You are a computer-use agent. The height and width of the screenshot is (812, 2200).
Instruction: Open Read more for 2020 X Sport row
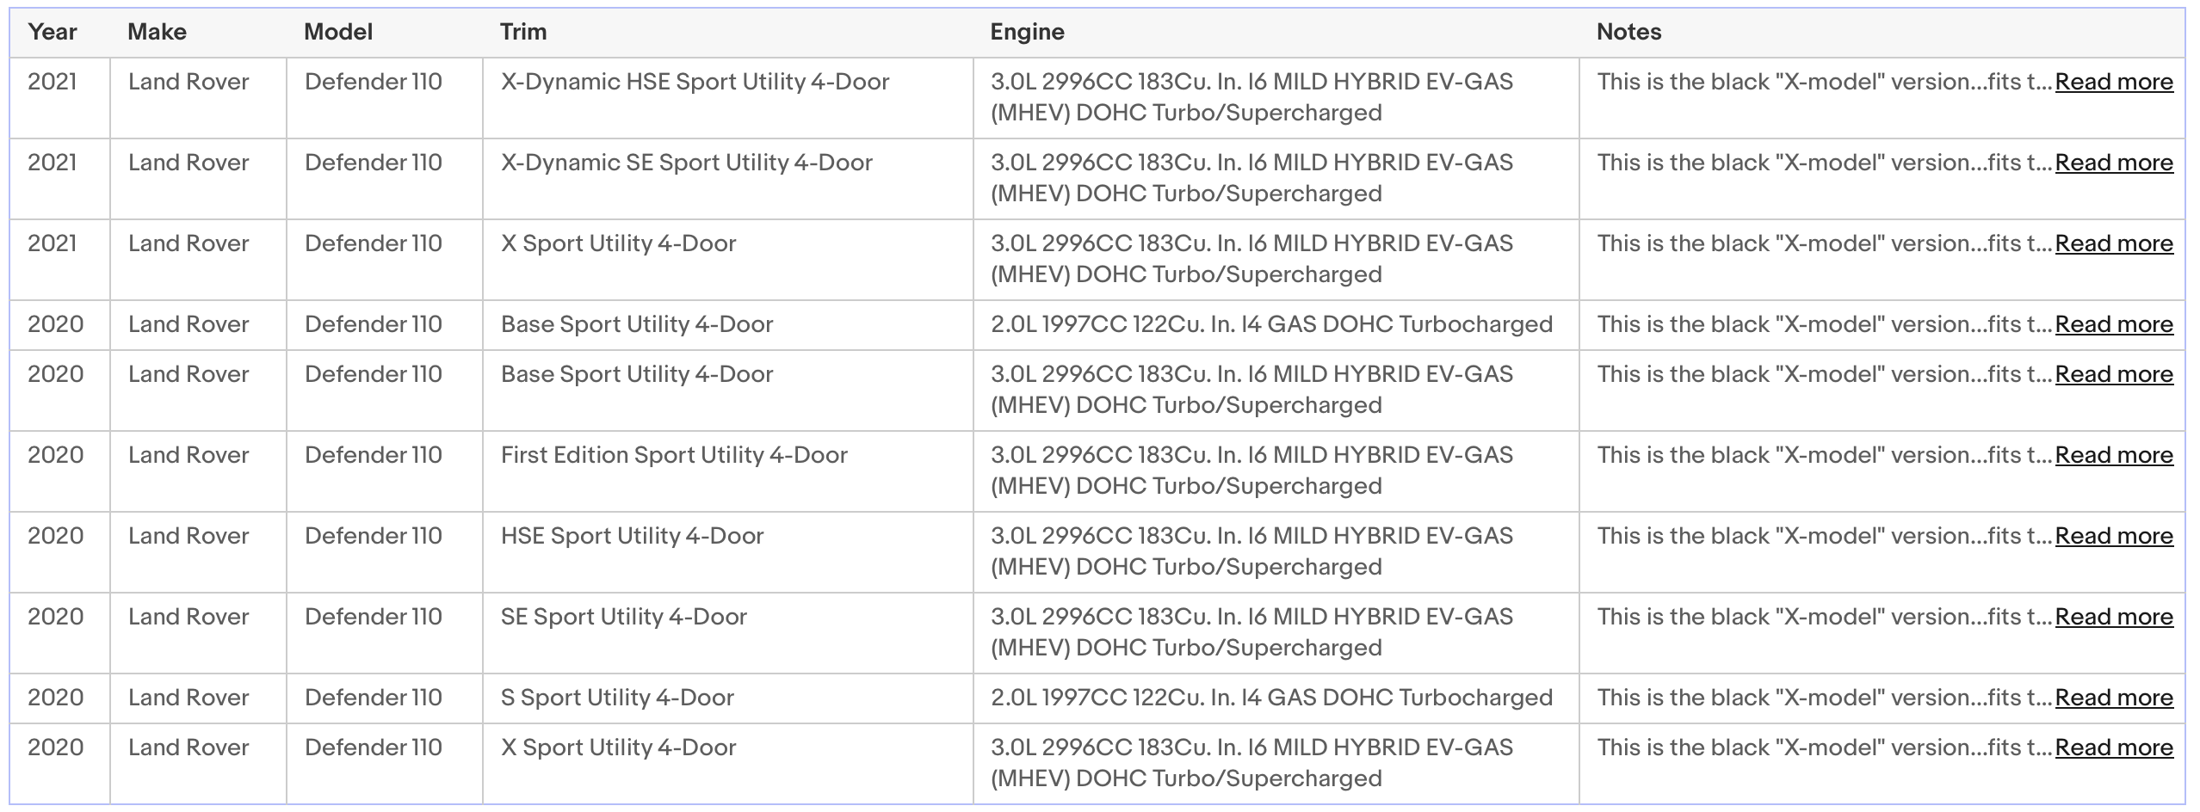click(2114, 747)
